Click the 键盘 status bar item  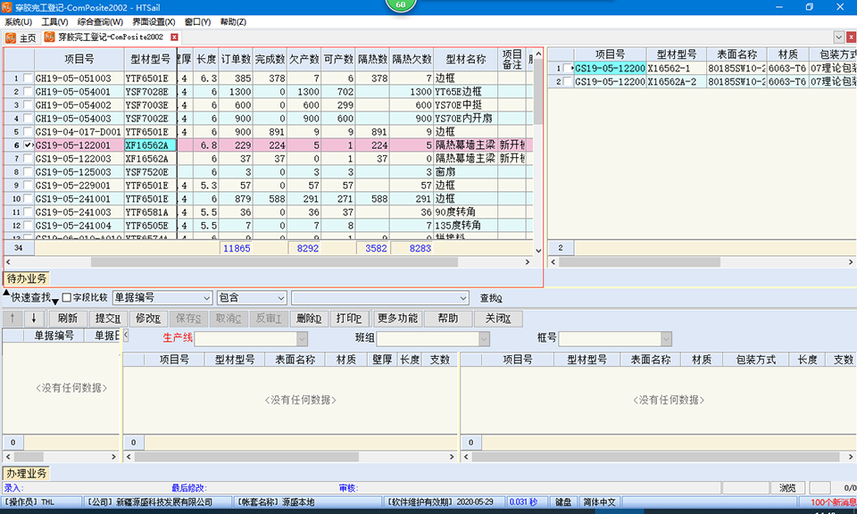[563, 502]
